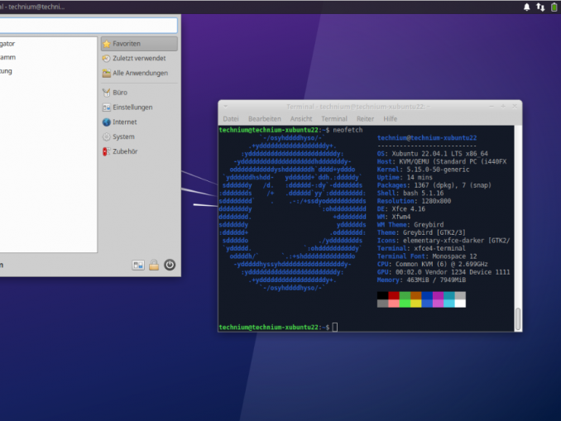Click the Büro category icon
Image resolution: width=561 pixels, height=421 pixels.
[x=106, y=93]
